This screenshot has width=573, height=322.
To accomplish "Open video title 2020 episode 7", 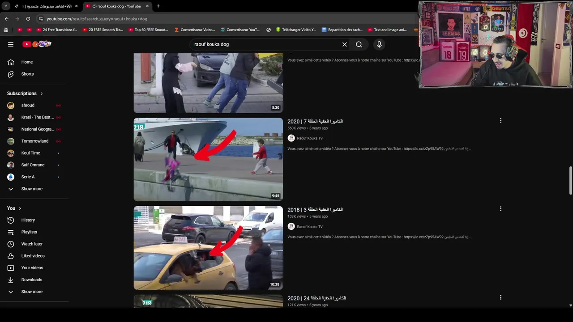I will (x=315, y=121).
